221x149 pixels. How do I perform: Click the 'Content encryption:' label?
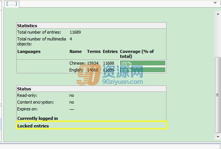pos(35,102)
